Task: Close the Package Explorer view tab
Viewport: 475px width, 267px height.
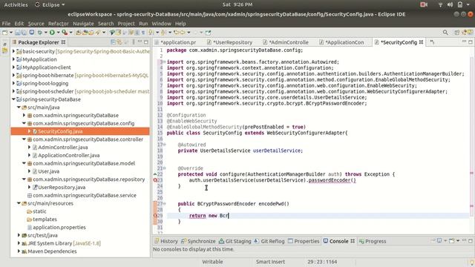Action: point(63,42)
